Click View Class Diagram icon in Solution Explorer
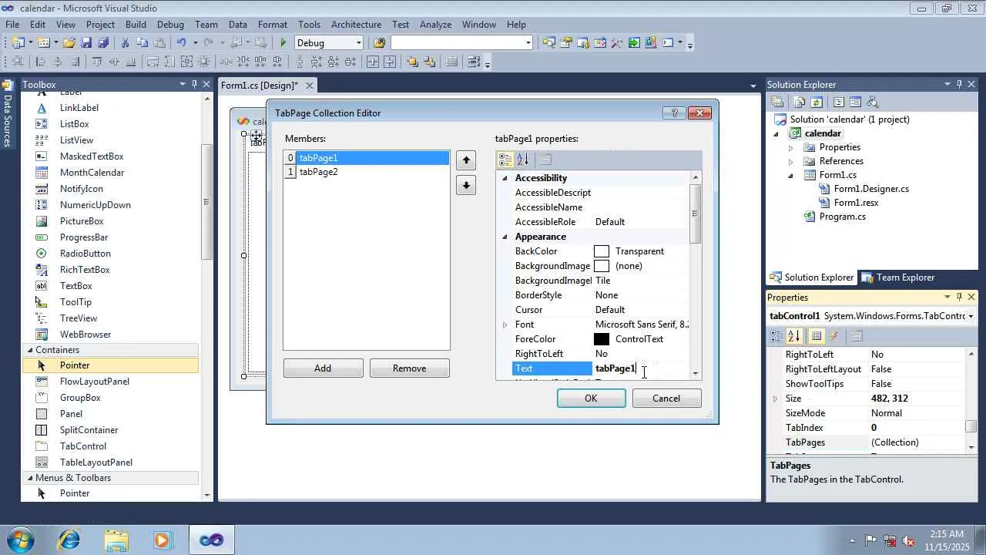 tap(872, 102)
